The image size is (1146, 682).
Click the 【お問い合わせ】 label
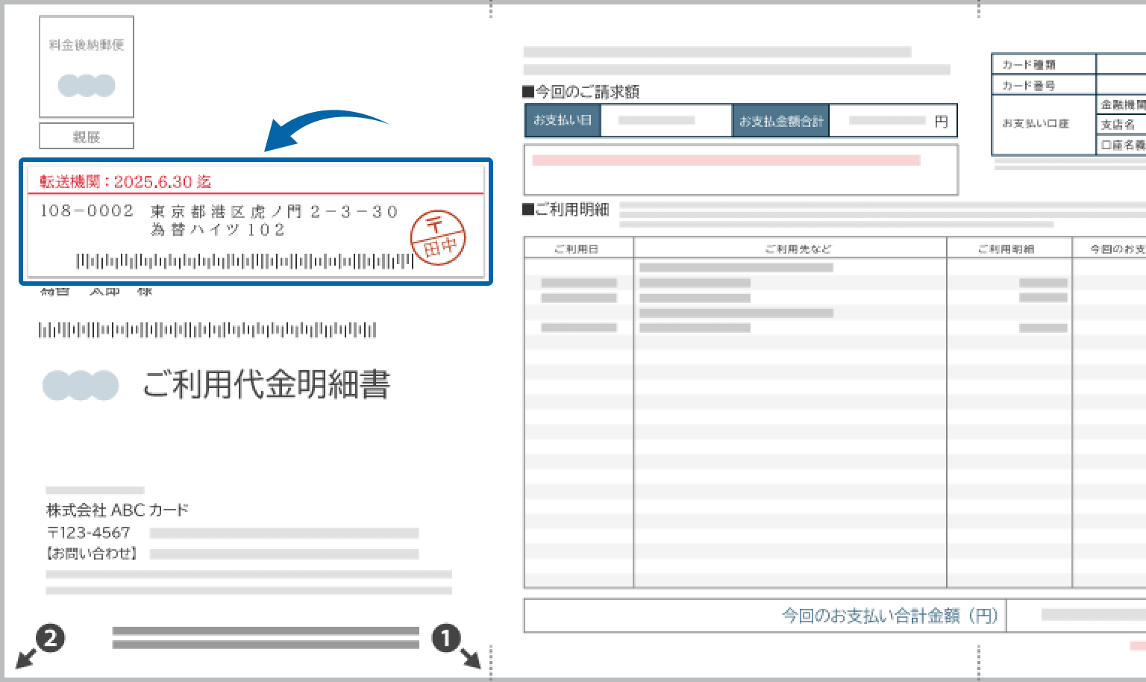pyautogui.click(x=92, y=554)
